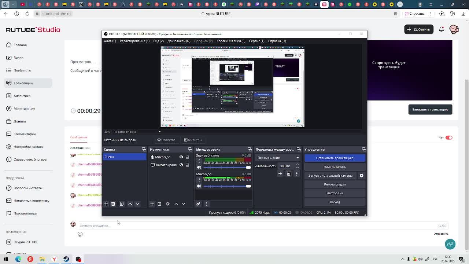Move source up arrow in the Источники toolbar
This screenshot has width=469, height=264.
tap(176, 204)
